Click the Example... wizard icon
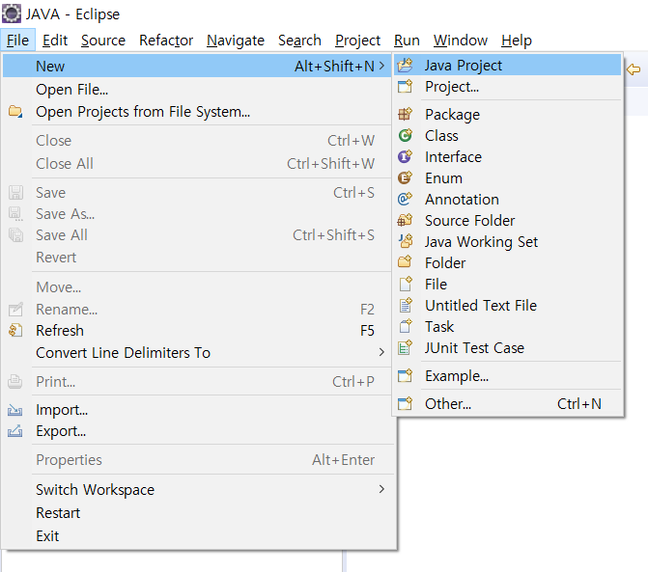The width and height of the screenshot is (648, 572). (405, 375)
